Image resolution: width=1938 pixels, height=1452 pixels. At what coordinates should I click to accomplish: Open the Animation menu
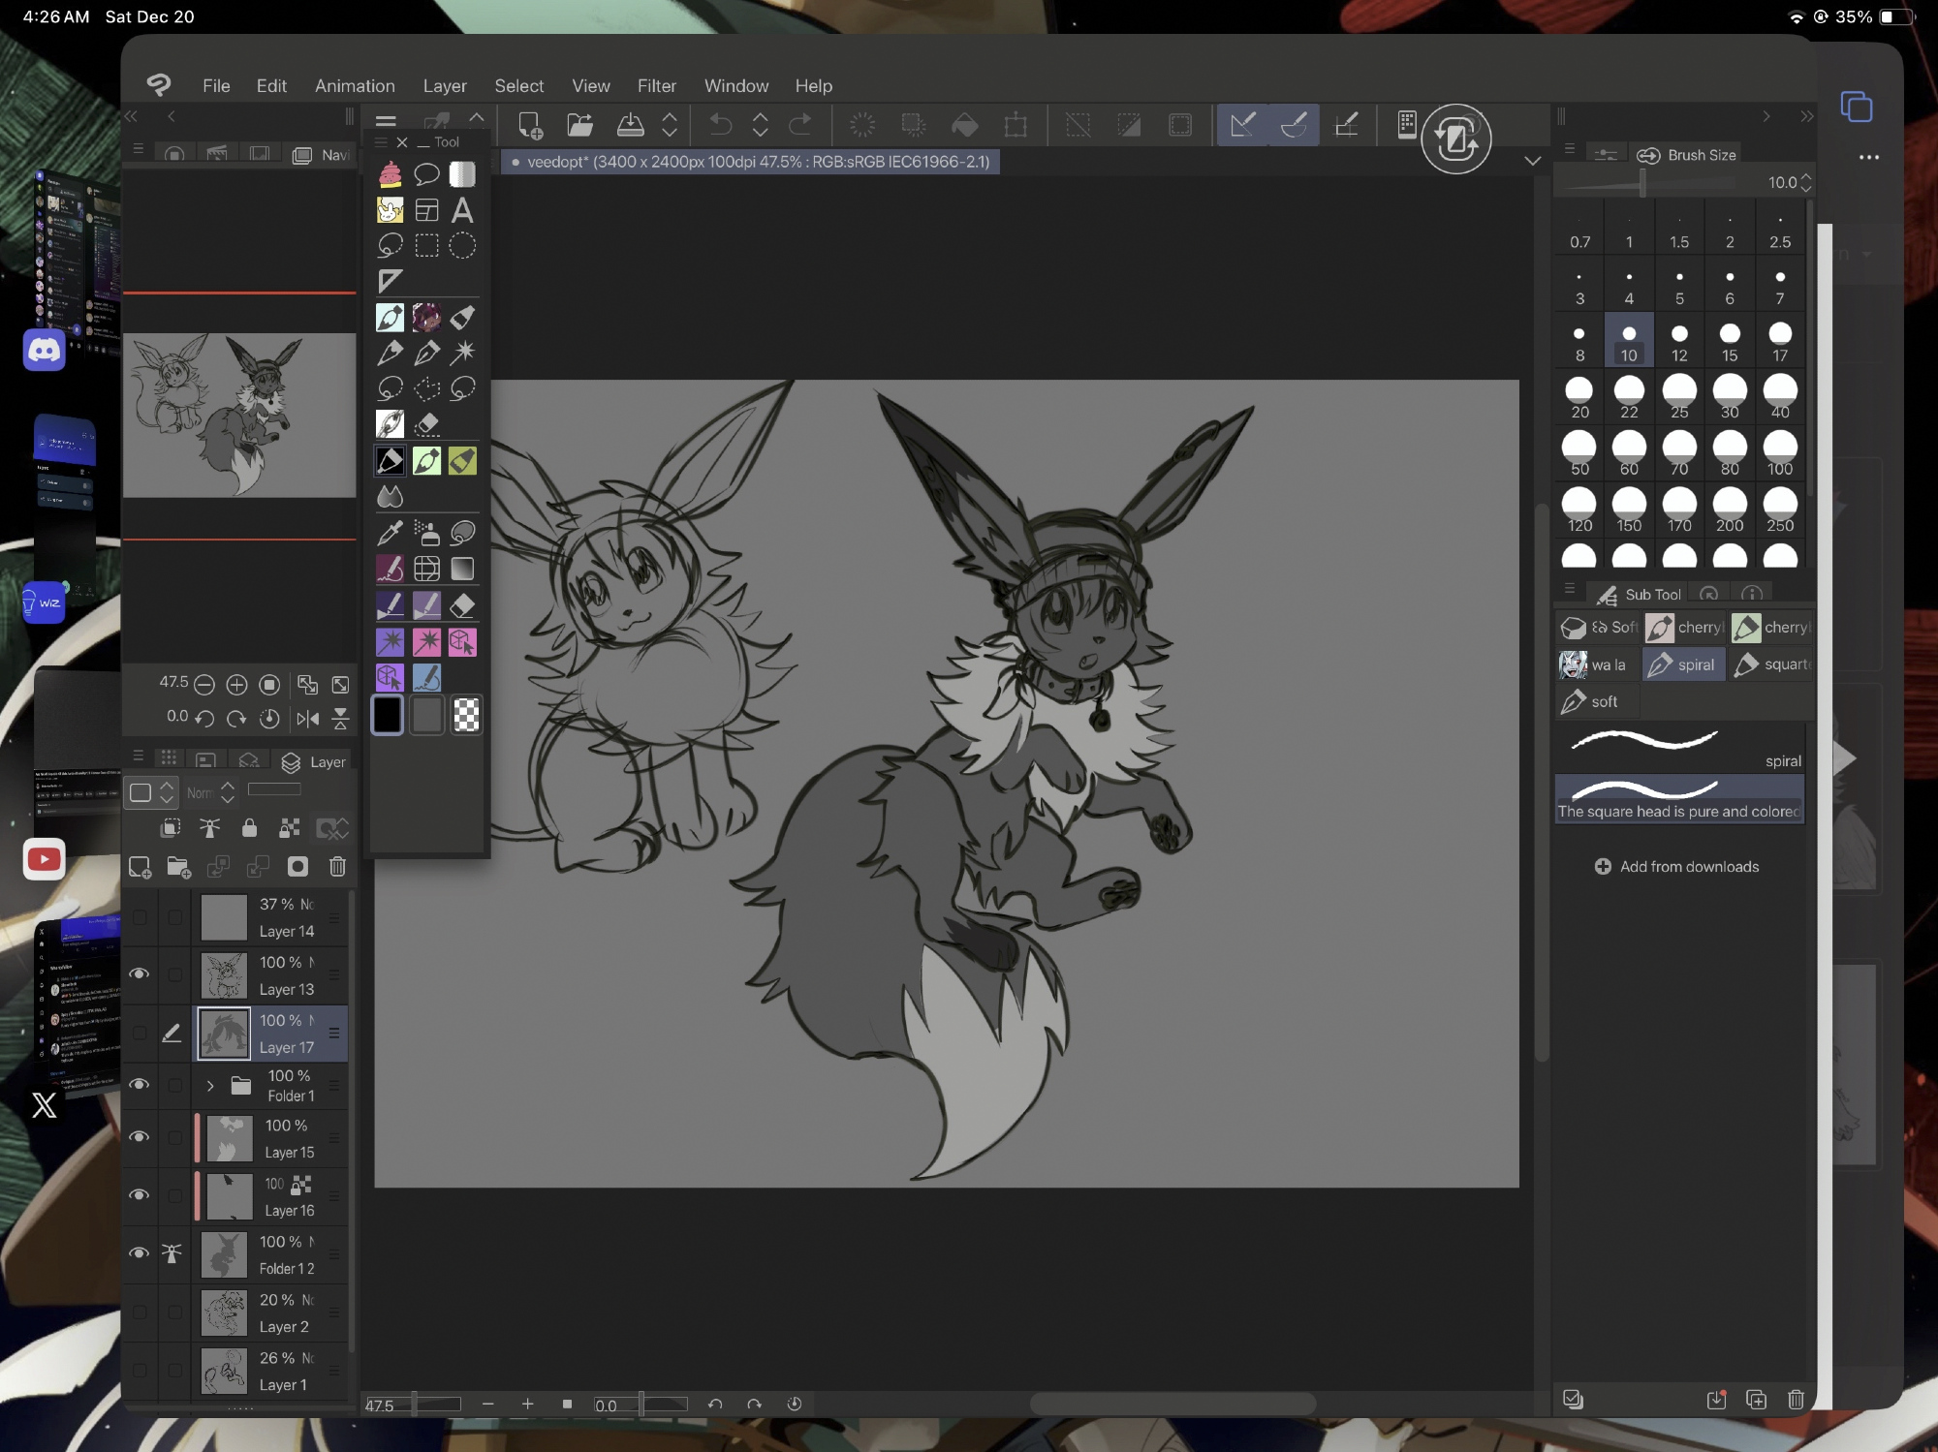[355, 86]
